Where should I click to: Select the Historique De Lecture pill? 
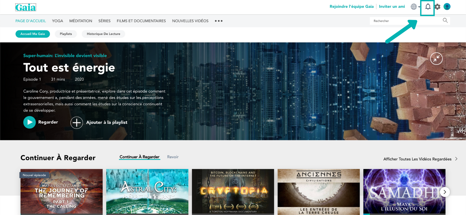click(x=103, y=34)
